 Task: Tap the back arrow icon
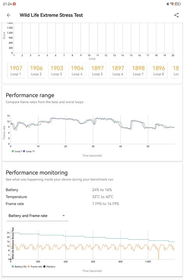point(9,15)
